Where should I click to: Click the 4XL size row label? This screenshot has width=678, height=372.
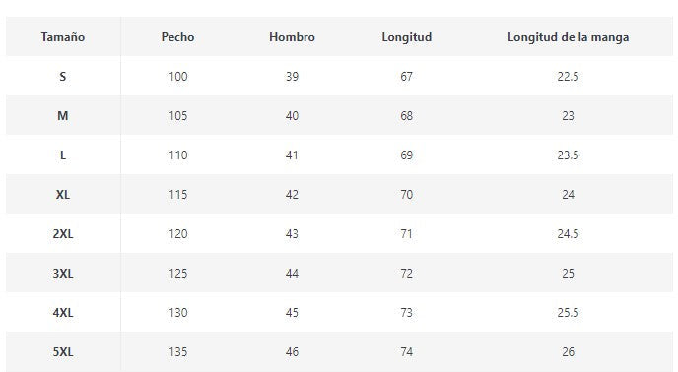click(63, 312)
